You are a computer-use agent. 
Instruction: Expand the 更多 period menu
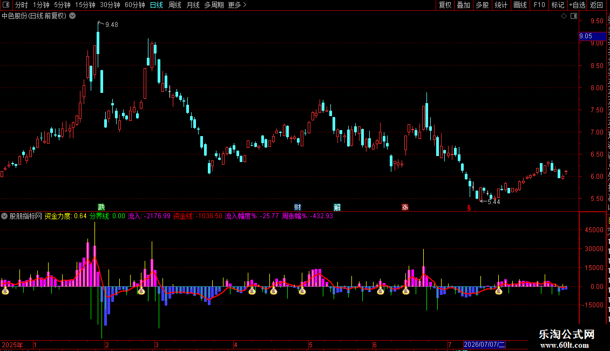238,5
